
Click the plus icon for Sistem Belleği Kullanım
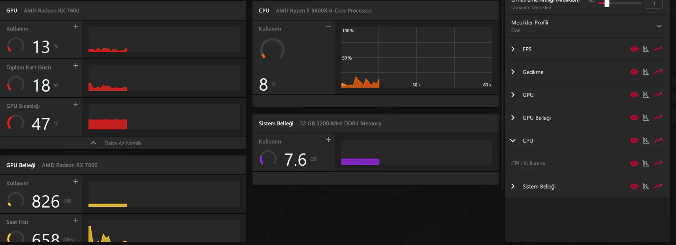point(328,140)
